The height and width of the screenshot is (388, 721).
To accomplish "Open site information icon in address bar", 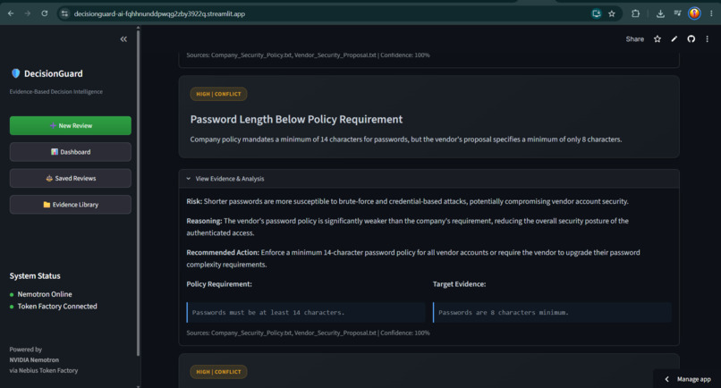I will click(64, 13).
